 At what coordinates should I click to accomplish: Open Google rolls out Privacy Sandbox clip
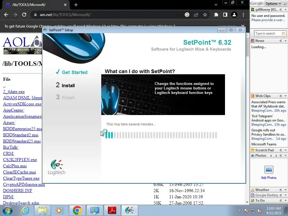coord(268,132)
